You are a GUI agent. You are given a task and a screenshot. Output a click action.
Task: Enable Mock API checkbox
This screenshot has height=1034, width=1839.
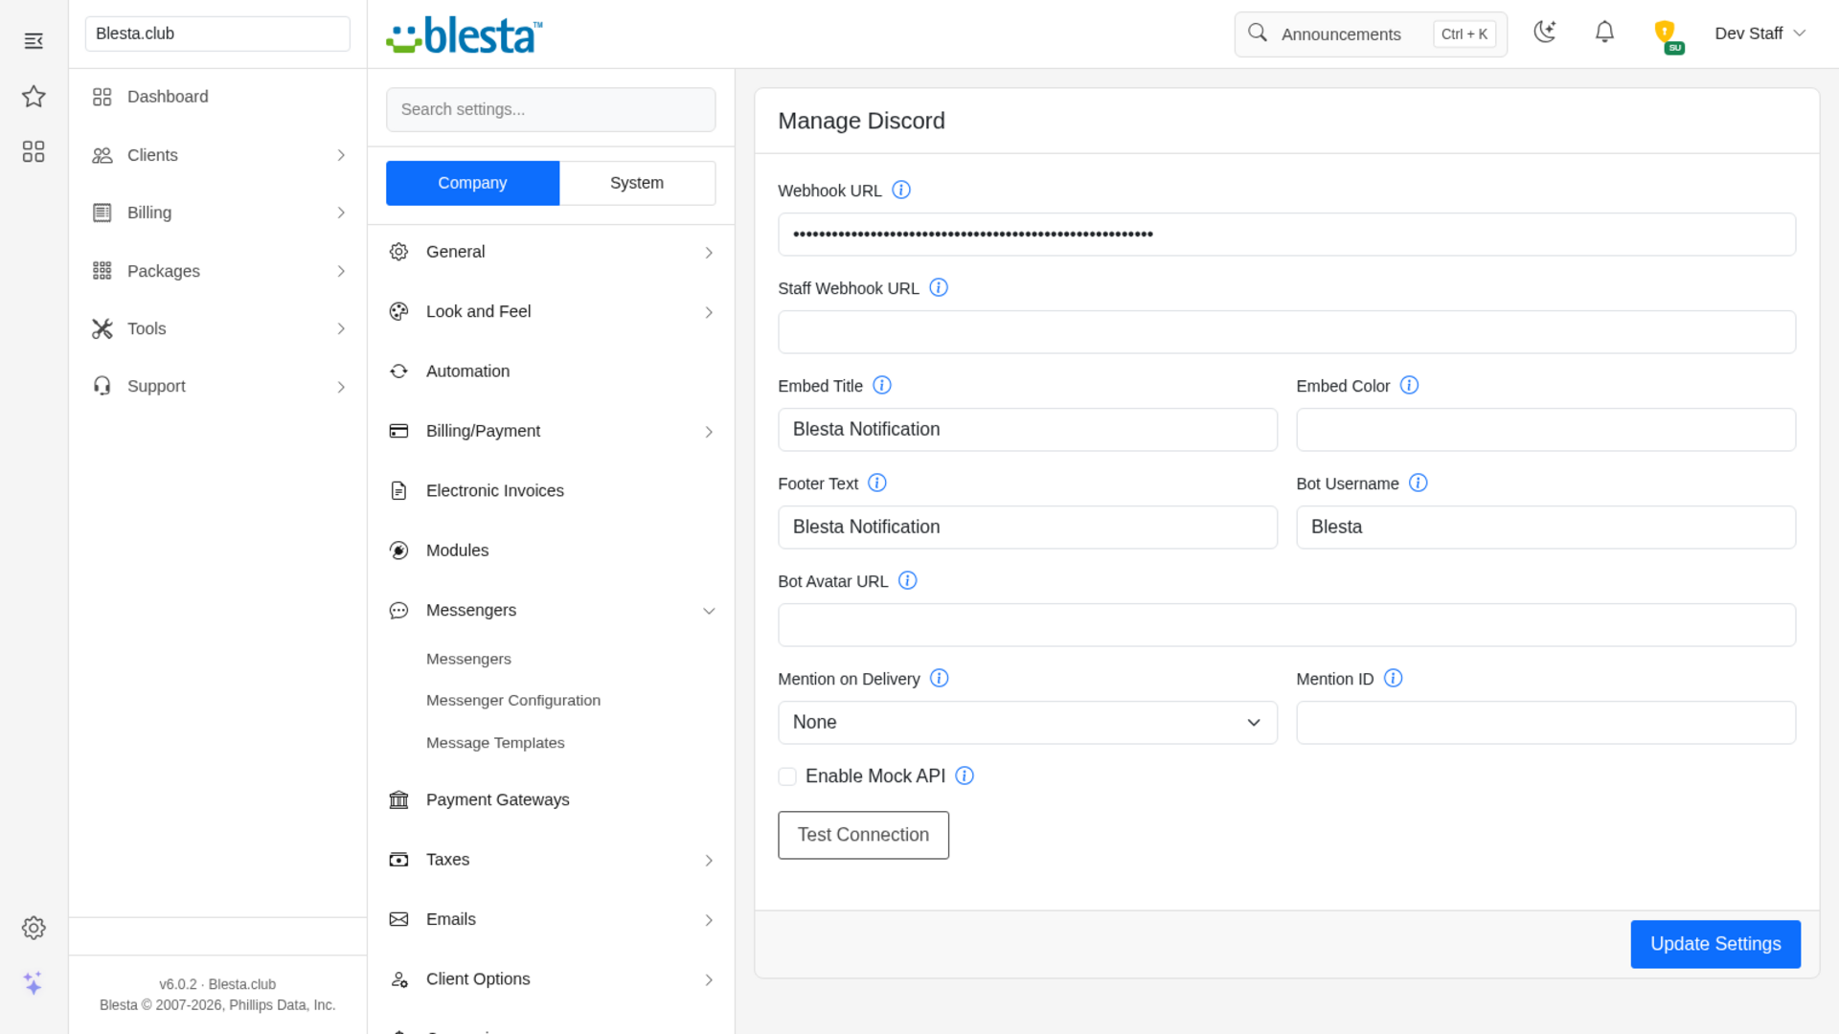pos(787,776)
